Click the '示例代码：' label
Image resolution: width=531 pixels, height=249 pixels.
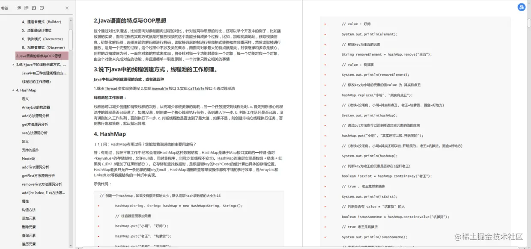pyautogui.click(x=102, y=184)
